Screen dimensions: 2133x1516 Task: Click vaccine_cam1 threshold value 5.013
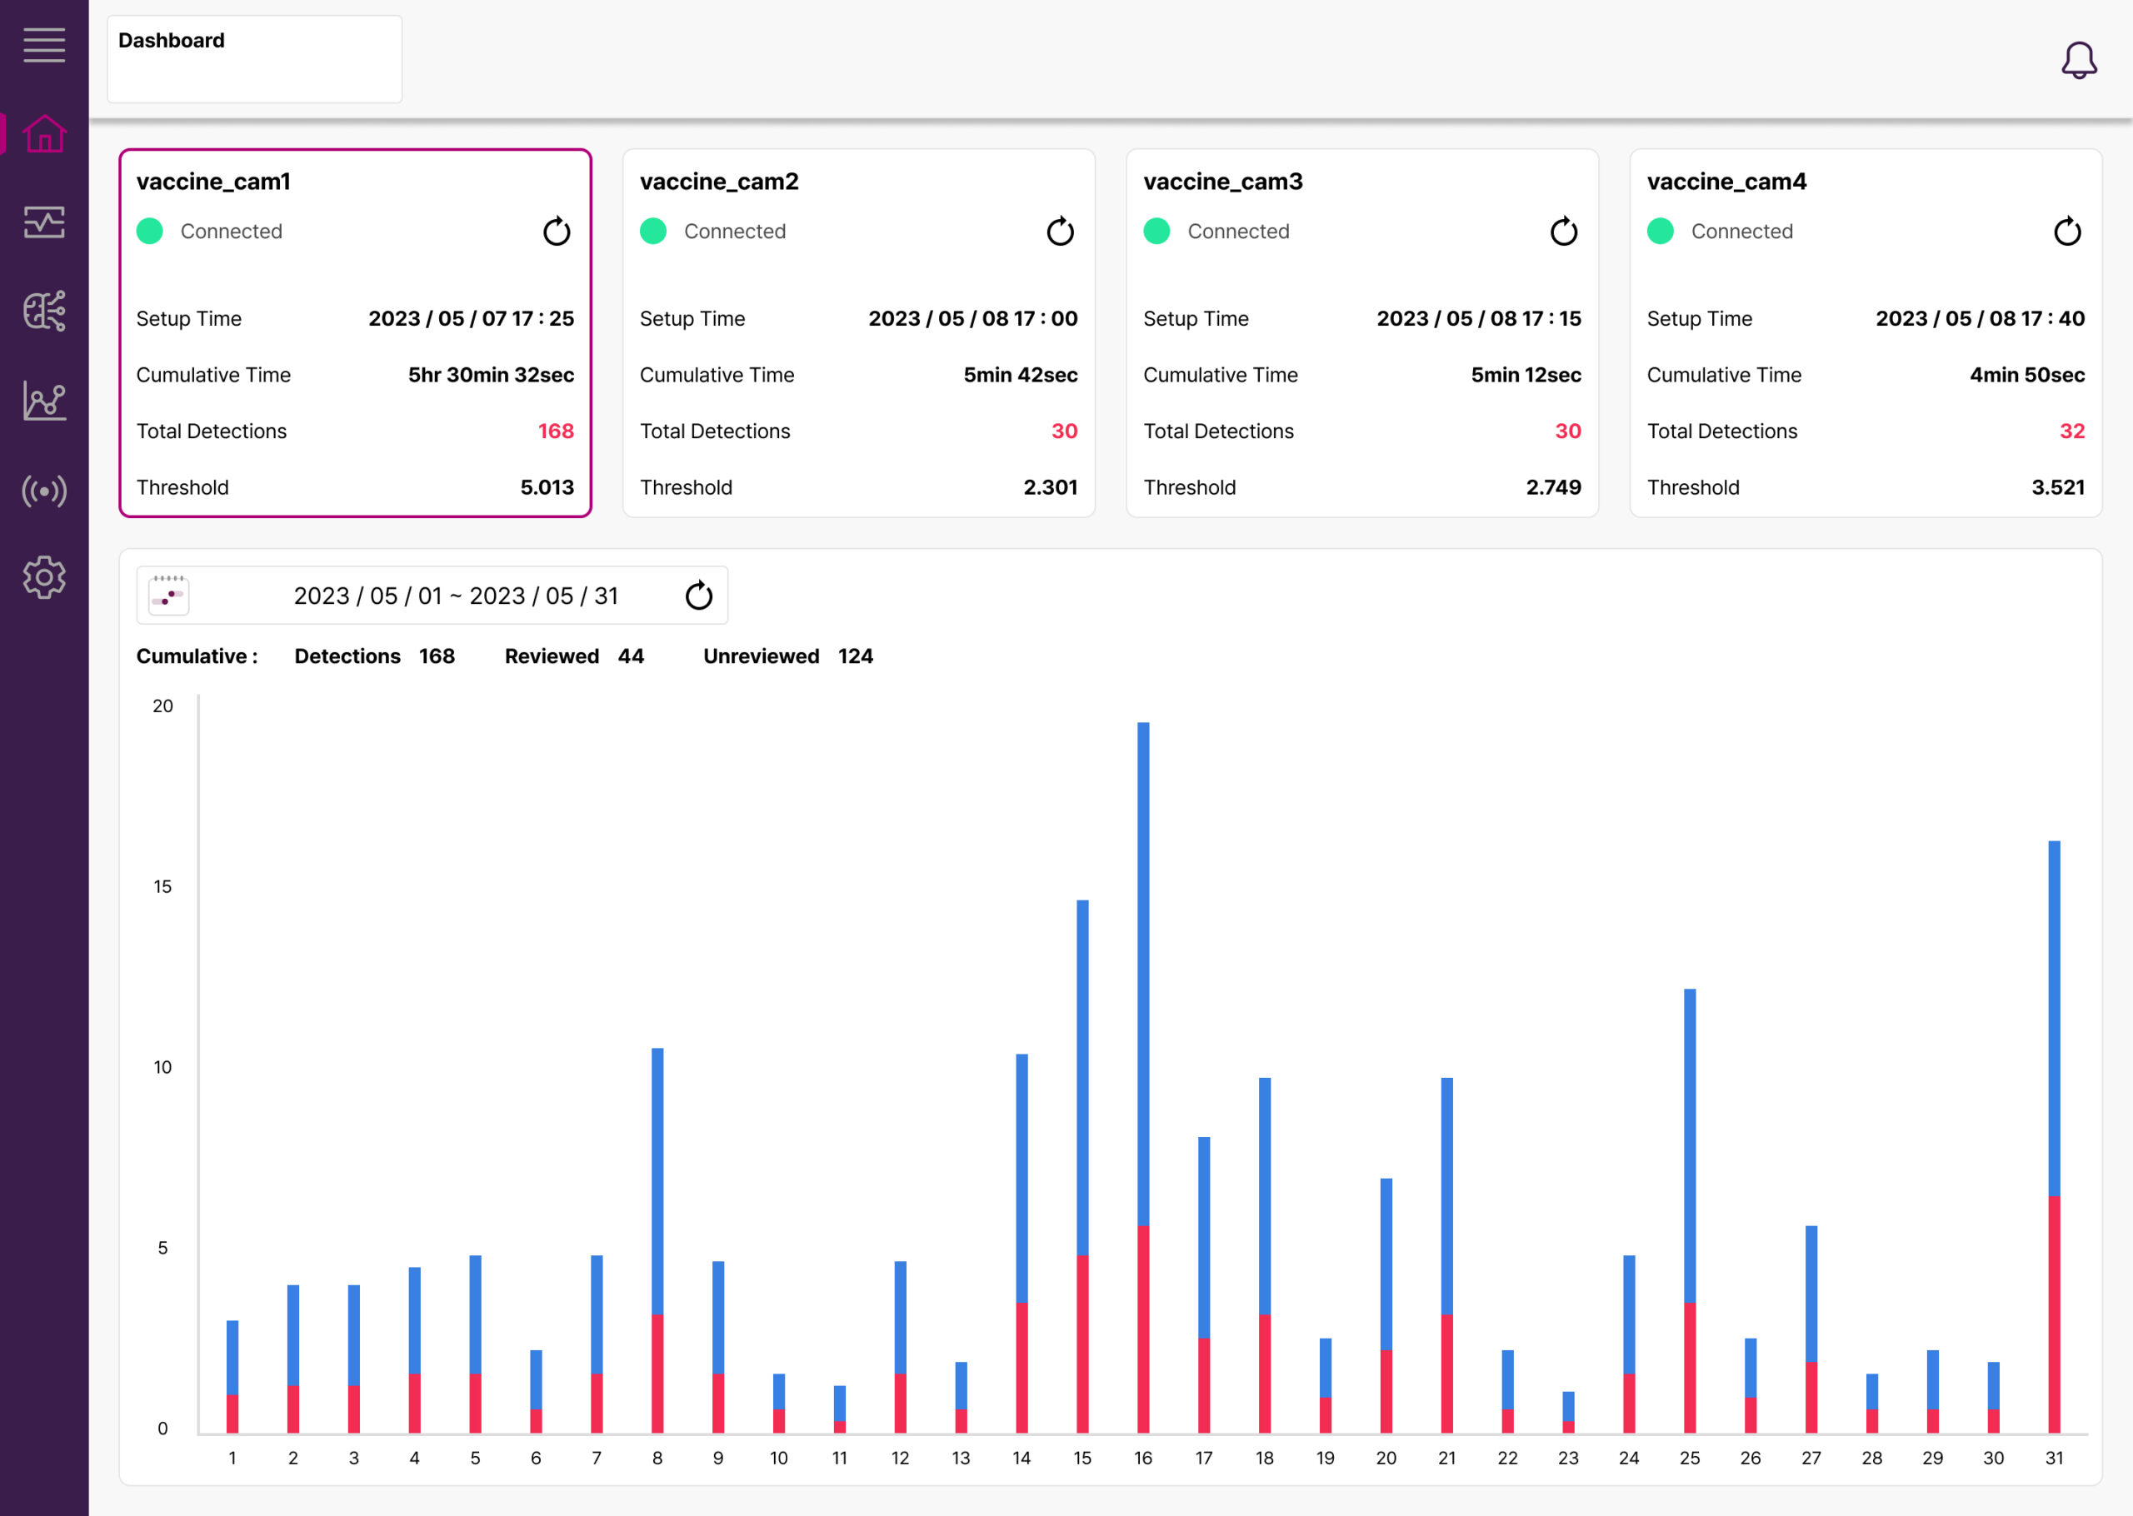pos(547,487)
